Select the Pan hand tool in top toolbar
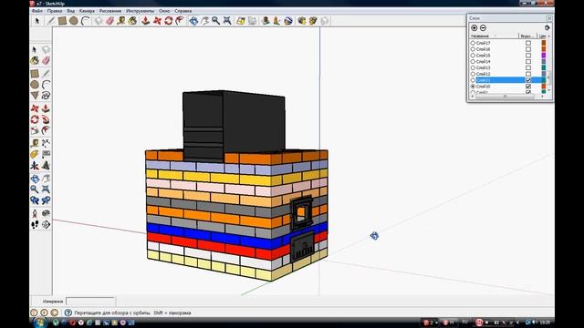584x328 pixels. (204, 21)
